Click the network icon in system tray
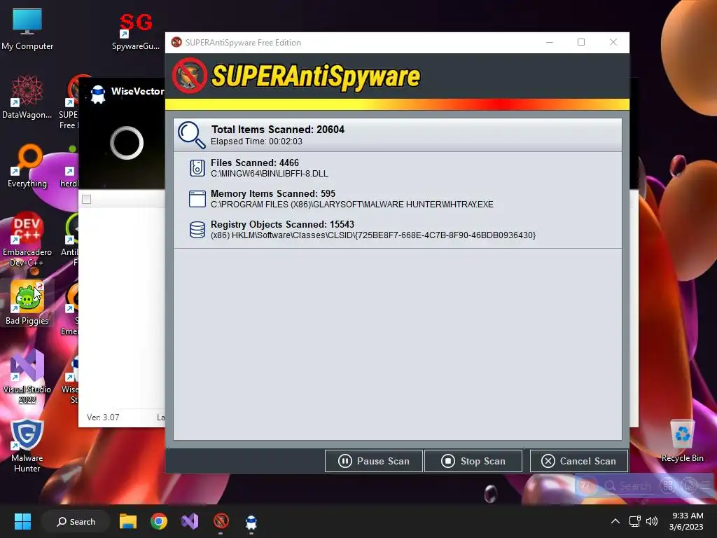The width and height of the screenshot is (717, 538). tap(634, 521)
